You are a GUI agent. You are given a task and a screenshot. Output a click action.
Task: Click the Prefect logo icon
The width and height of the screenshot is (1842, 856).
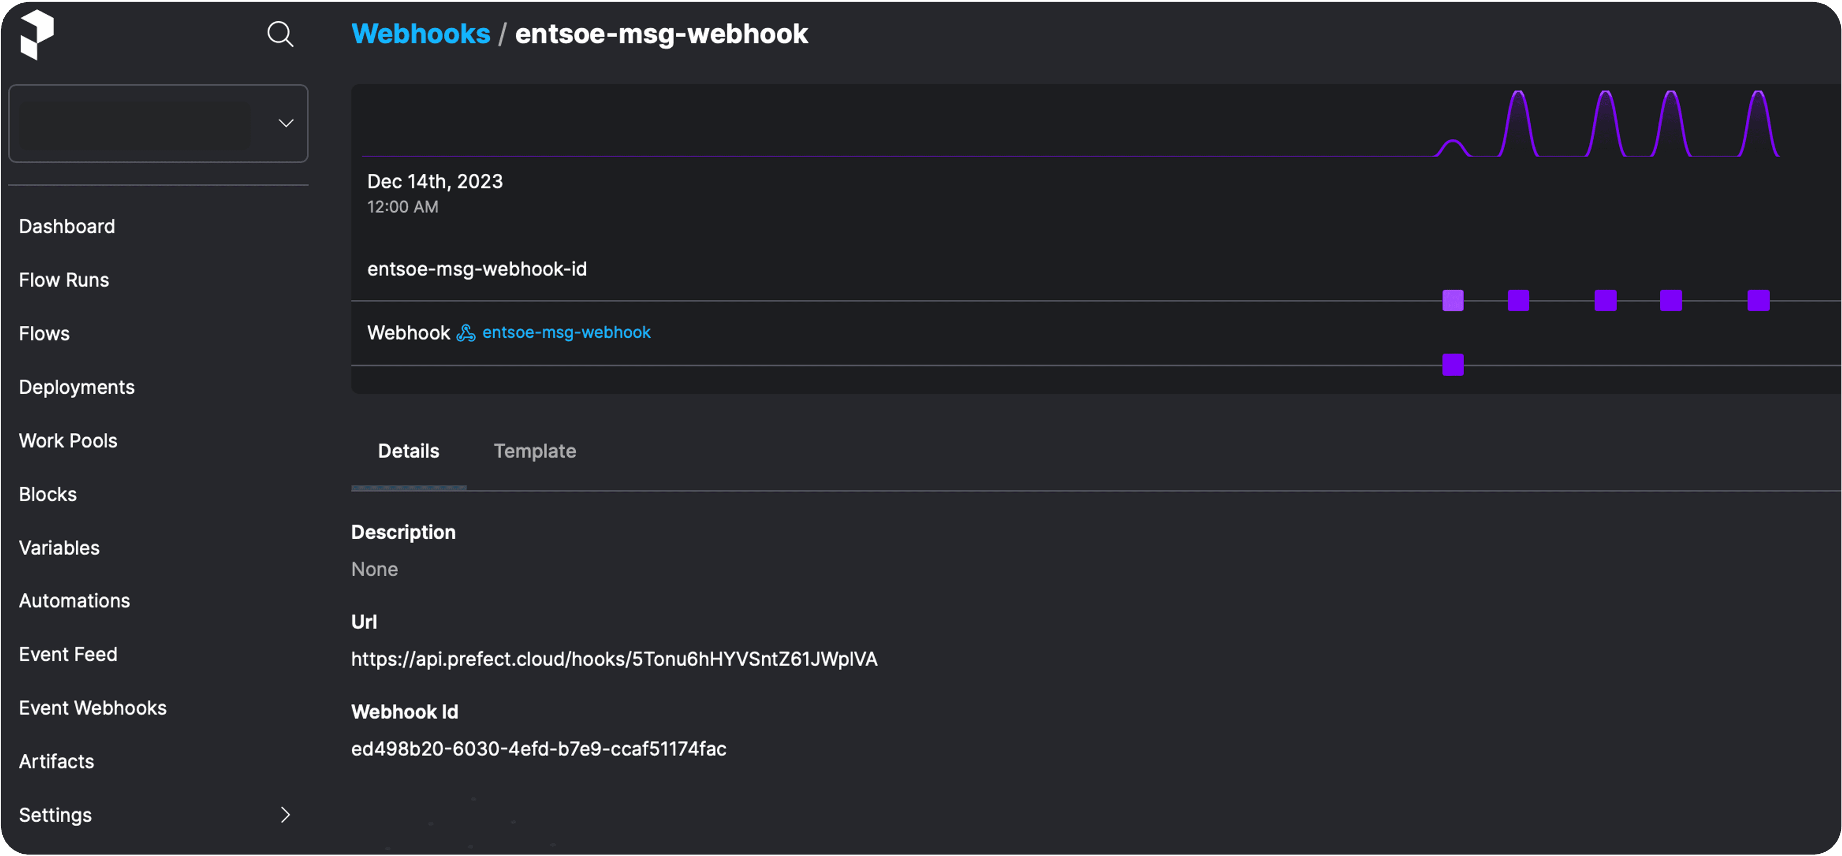pos(36,34)
